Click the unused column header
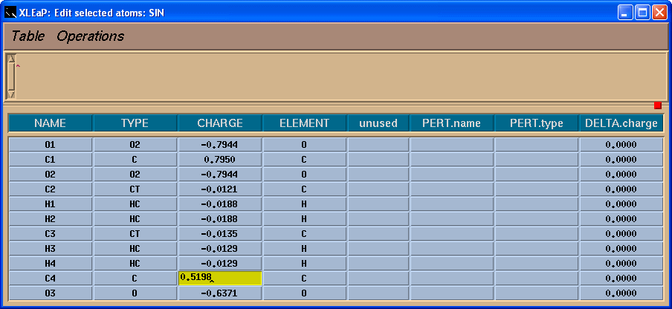Screen dimensions: 672x309 point(378,124)
